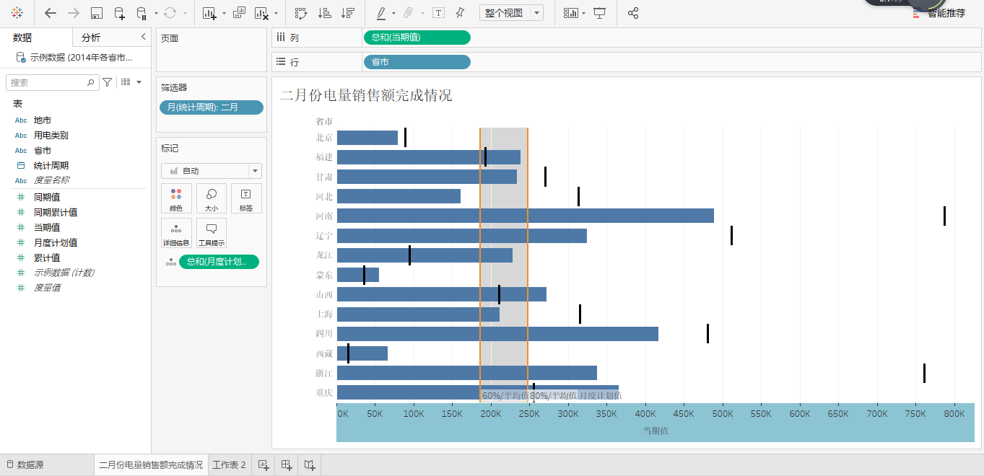Open the Detail marks card
Image resolution: width=984 pixels, height=476 pixels.
(x=176, y=233)
